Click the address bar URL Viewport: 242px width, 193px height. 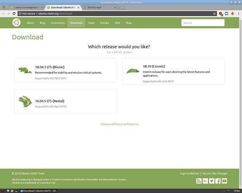(55, 14)
